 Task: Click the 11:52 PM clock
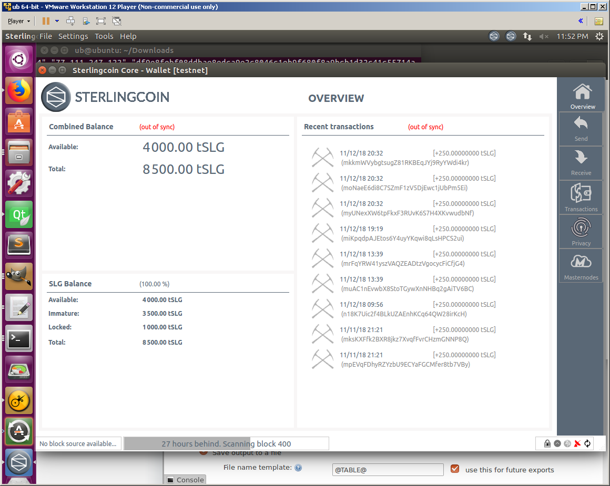point(572,36)
